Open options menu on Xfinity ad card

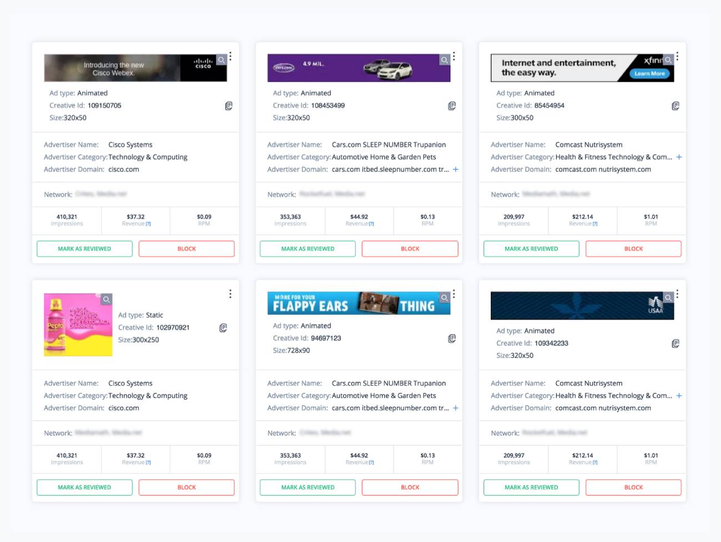(x=677, y=56)
